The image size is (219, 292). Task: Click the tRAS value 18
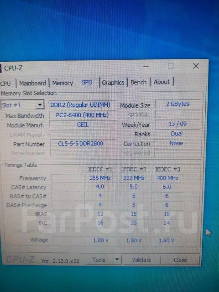coord(167,214)
